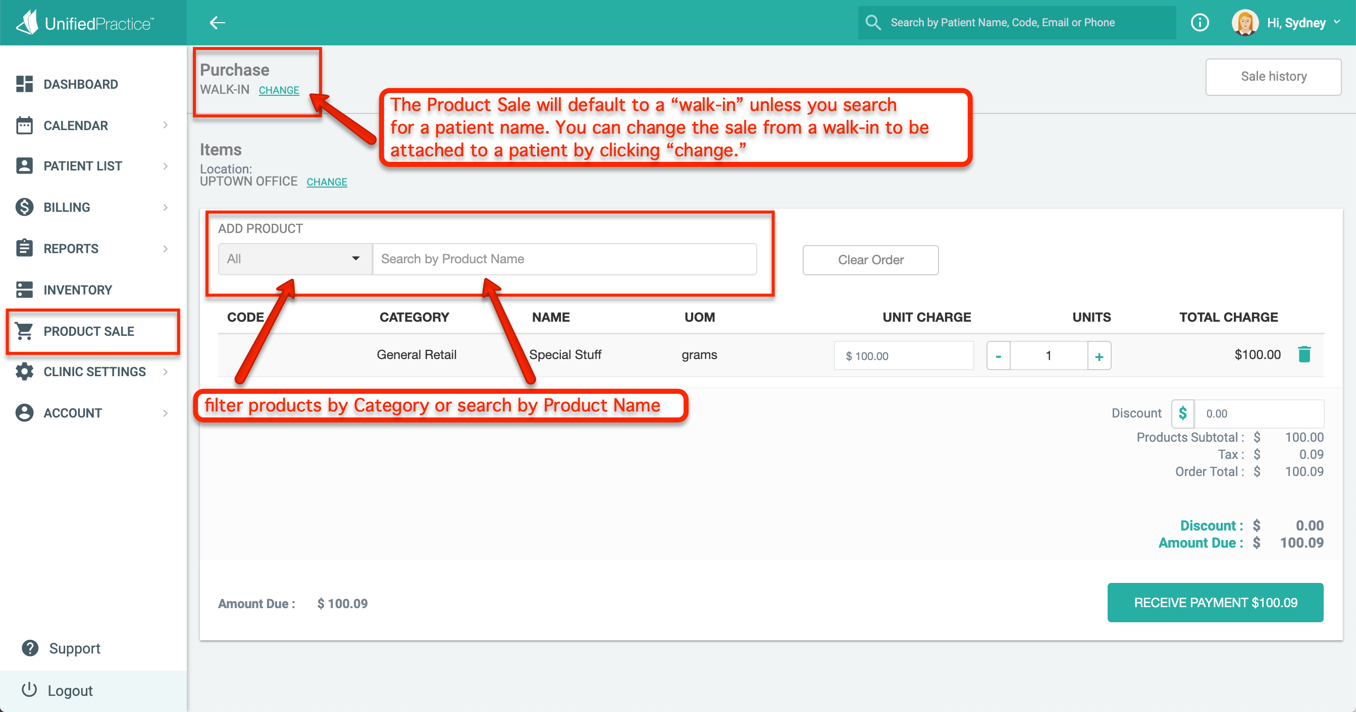Screen dimensions: 1356x712
Task: Click the Clear Order button
Action: click(x=870, y=260)
